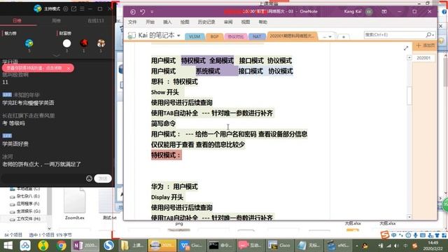Open the eNSP taskbar button
Image resolution: width=448 pixels, height=252 pixels.
pyautogui.click(x=339, y=246)
